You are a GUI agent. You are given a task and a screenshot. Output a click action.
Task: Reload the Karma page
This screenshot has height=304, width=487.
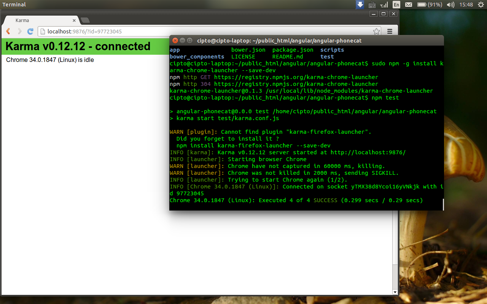(30, 32)
